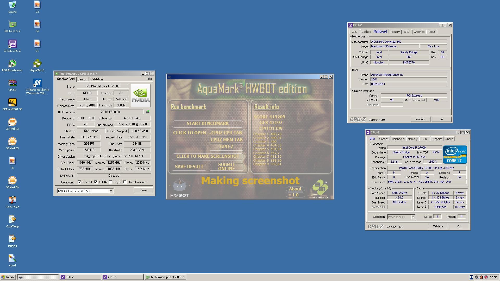Click Validate in upper CPU-Z window
The height and width of the screenshot is (281, 500).
coord(420,119)
